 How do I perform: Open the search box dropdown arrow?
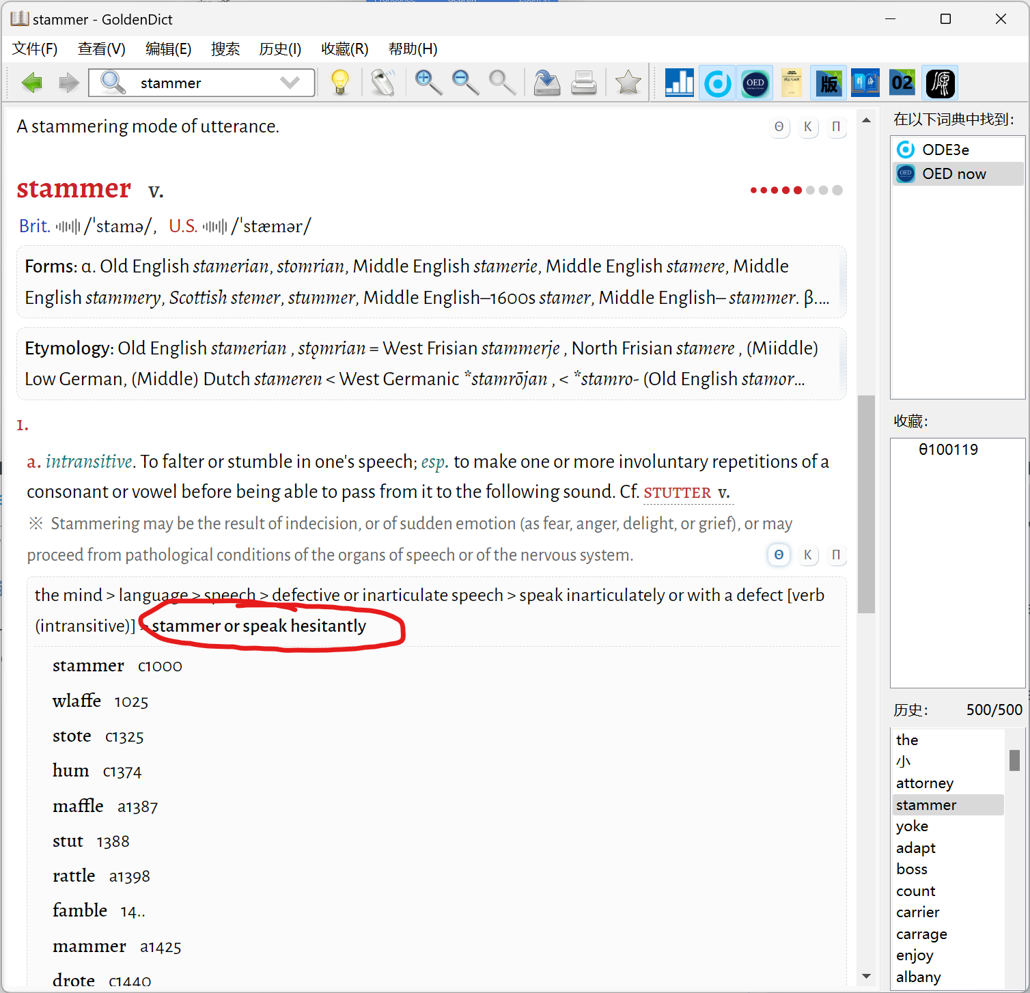pos(290,83)
